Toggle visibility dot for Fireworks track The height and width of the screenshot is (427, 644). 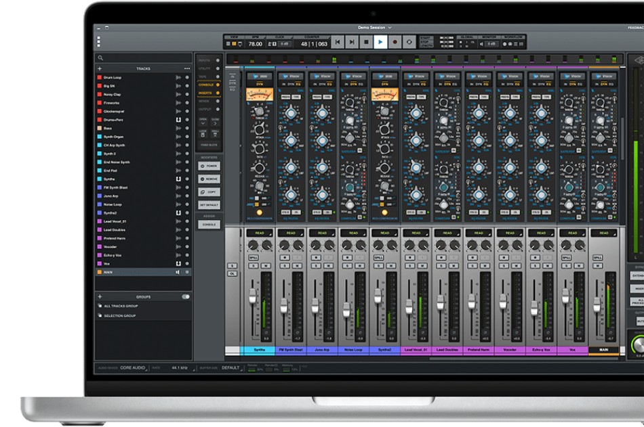187,103
